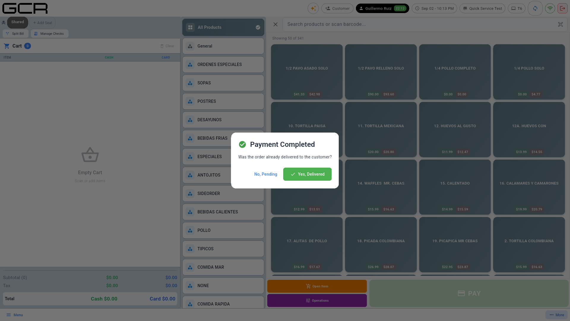Add 19. PICAPICA MR CEBAS product
The width and height of the screenshot is (570, 321).
pos(455,245)
